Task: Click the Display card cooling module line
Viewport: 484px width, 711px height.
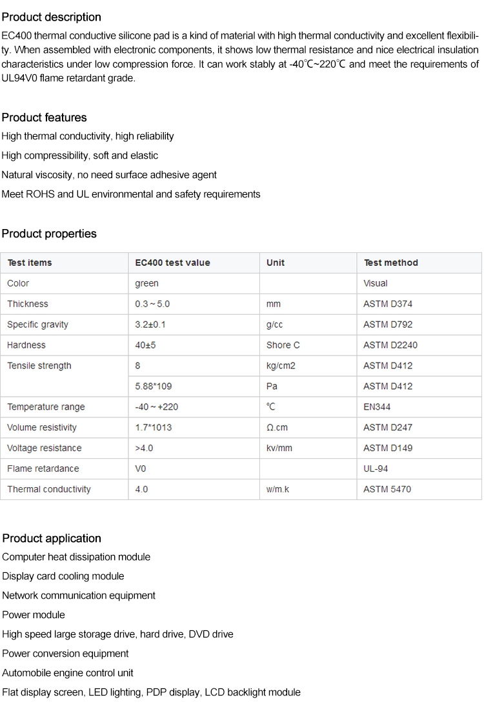Action: [x=63, y=576]
